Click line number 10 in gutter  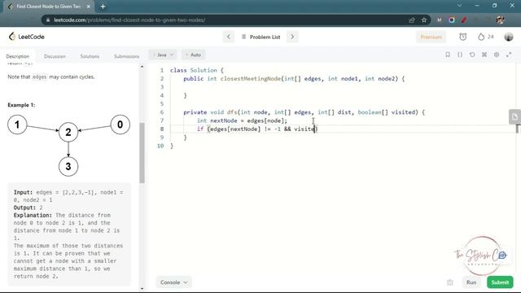160,146
